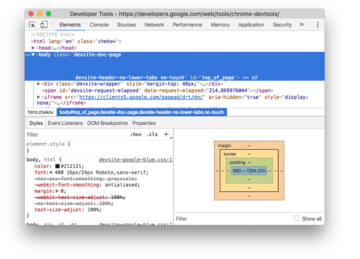Screen dimensions: 360x259
Task: Switch to the Application tab
Action: [x=251, y=25]
